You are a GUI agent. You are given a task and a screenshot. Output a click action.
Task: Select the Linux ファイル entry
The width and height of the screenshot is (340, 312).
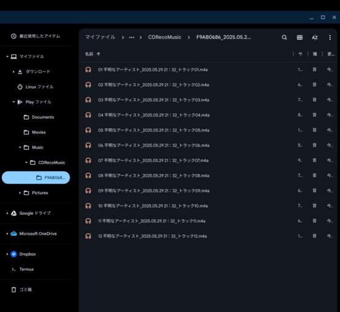click(35, 87)
